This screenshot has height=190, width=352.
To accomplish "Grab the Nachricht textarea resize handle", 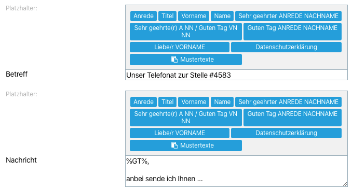I will (345, 184).
